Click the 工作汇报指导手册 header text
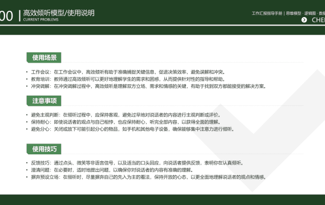This screenshot has width=325, height=205. (x=267, y=14)
